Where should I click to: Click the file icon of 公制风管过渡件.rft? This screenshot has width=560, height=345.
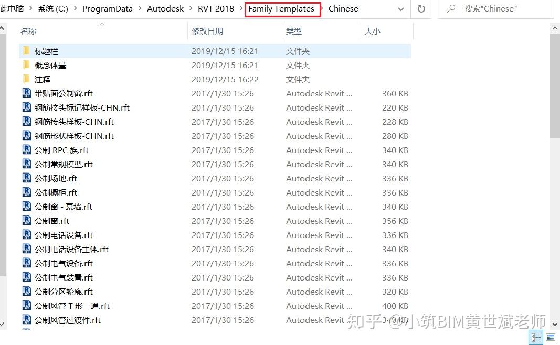click(x=26, y=320)
